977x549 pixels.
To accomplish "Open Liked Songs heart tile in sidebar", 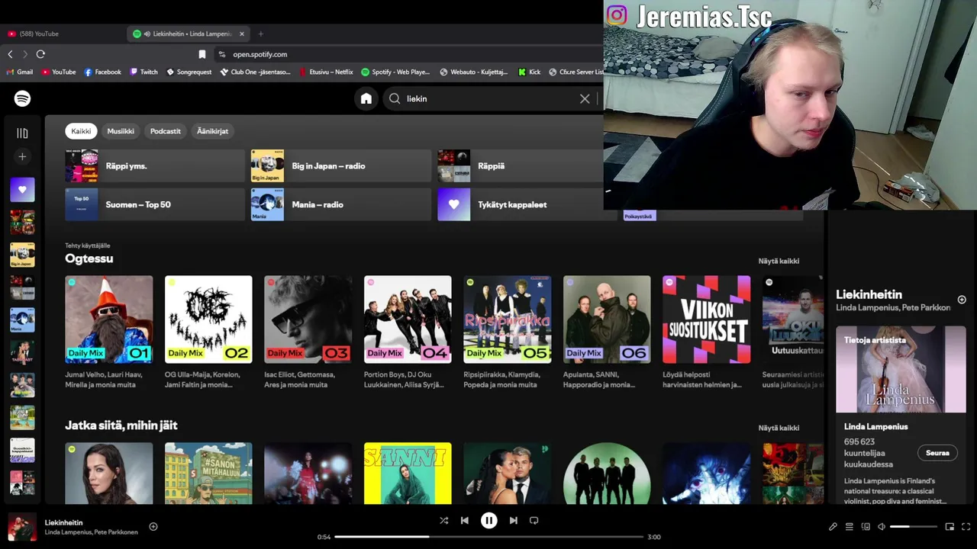I will 22,190.
